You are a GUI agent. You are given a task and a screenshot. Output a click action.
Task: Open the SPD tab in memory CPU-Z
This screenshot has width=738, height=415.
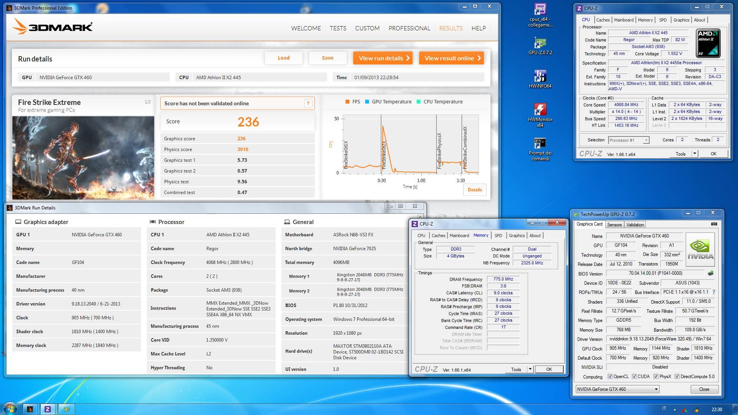tap(498, 236)
